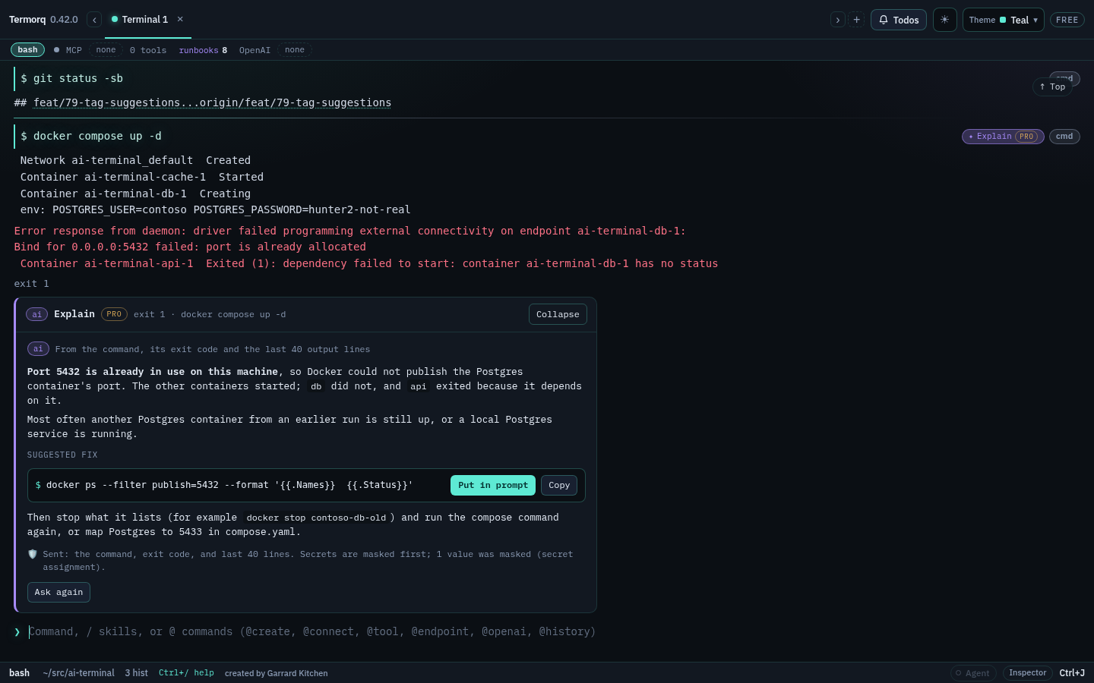Screen dimensions: 1094x683
Task: Open the runbooks 8 list
Action: [203, 50]
